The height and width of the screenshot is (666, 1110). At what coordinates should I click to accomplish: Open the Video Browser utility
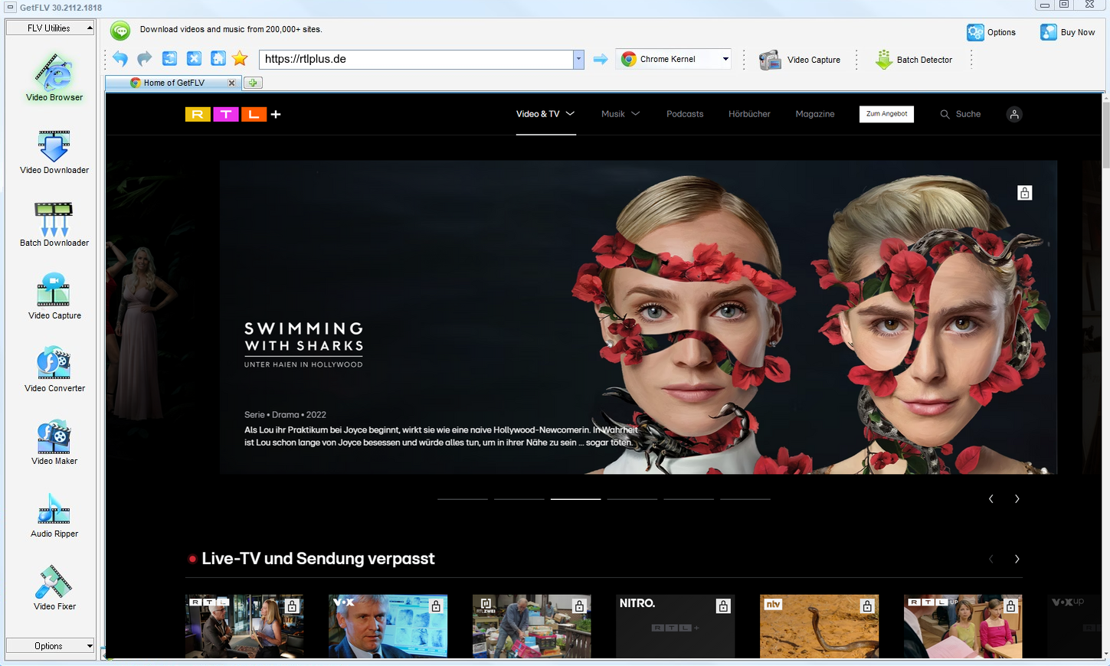click(x=54, y=77)
